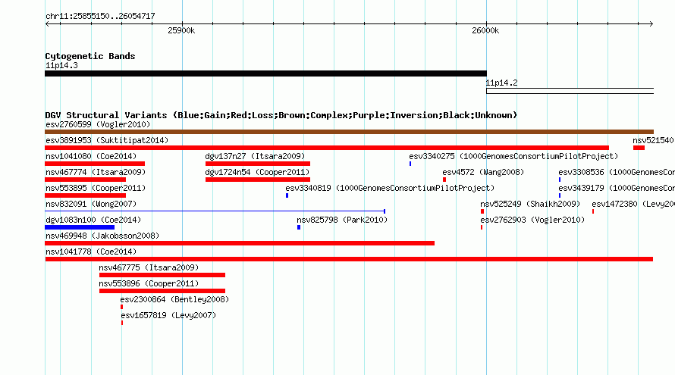Viewport: 675px width, 375px height.
Task: Click the 26000k ruler tick label
Action: point(485,30)
